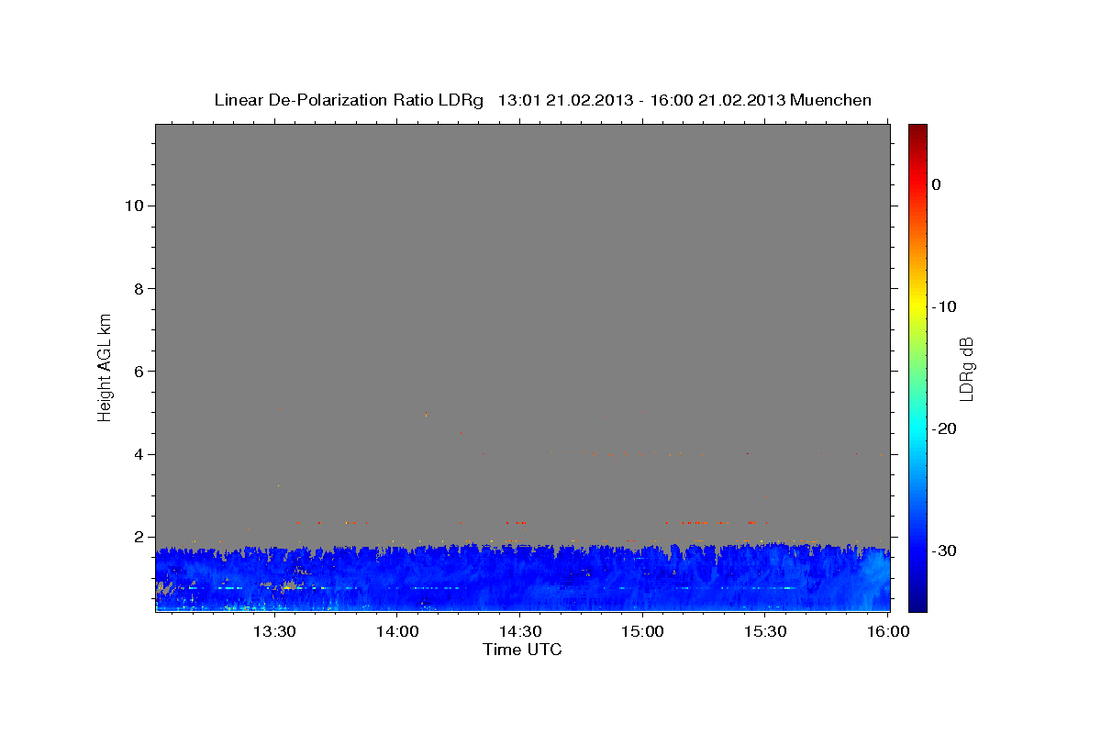The height and width of the screenshot is (734, 1101).
Task: Click the colorbar value -10
Action: click(945, 306)
